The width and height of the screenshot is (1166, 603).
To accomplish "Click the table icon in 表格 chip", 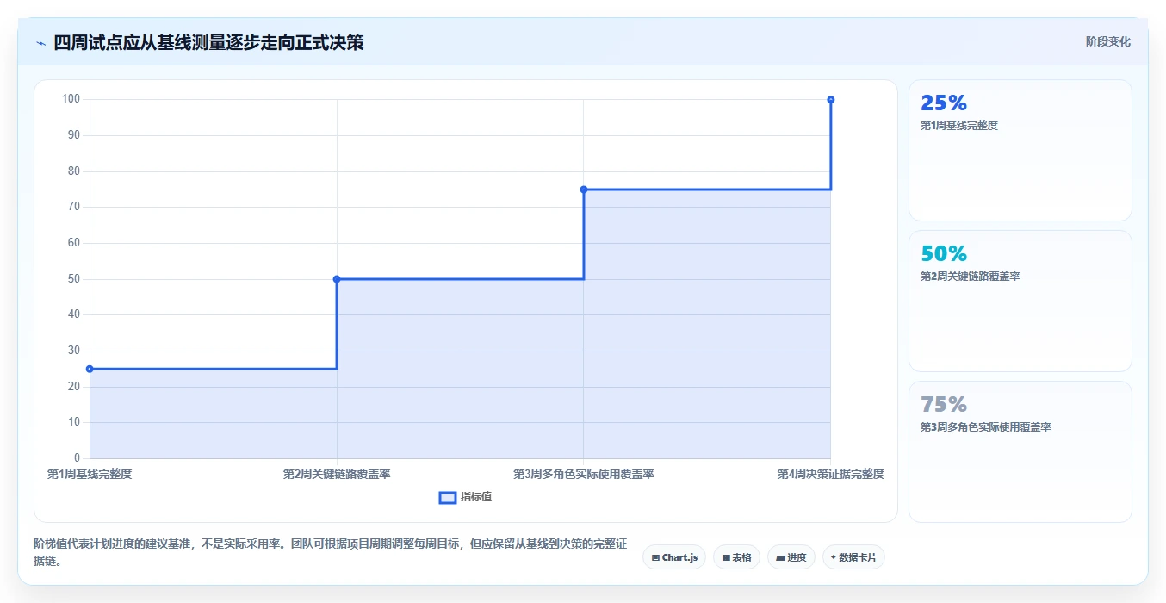I will click(726, 558).
